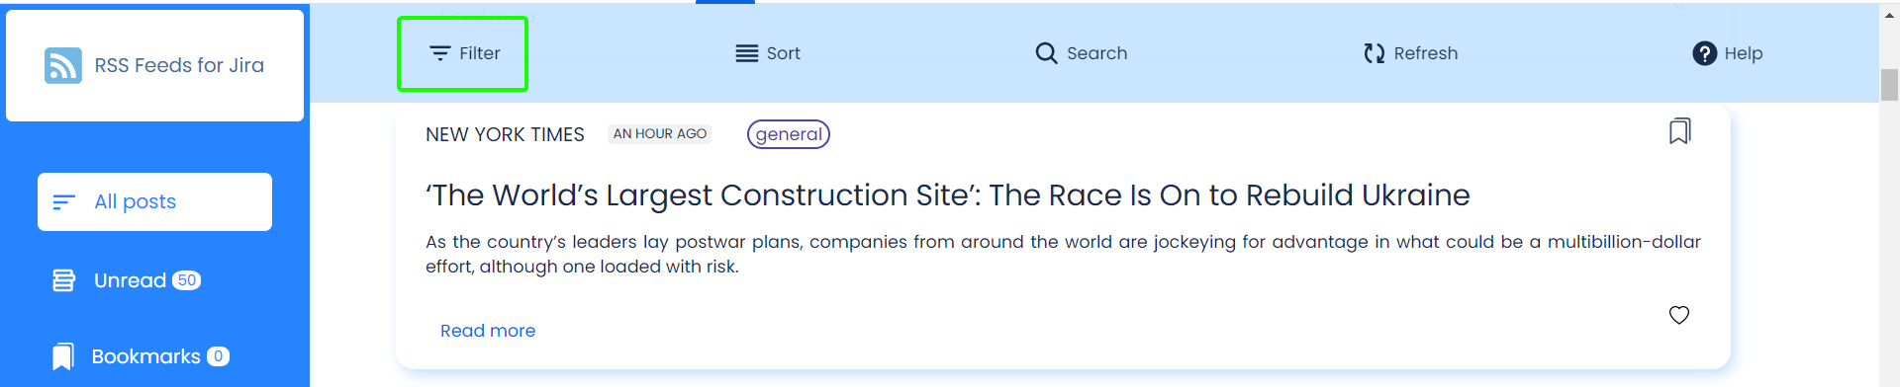Select the All posts tab
The width and height of the screenshot is (1900, 387).
[154, 201]
